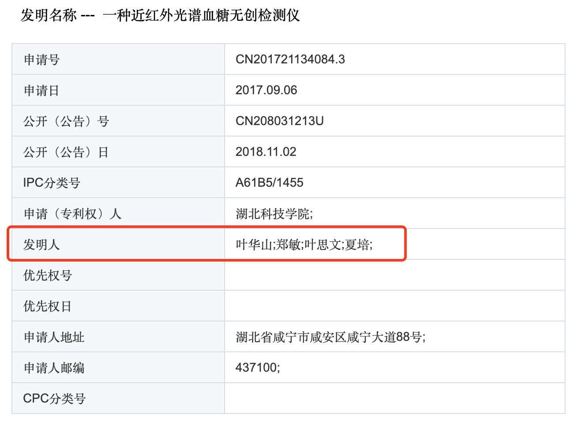Select the application date 2017.09.06
The image size is (577, 421).
[266, 90]
